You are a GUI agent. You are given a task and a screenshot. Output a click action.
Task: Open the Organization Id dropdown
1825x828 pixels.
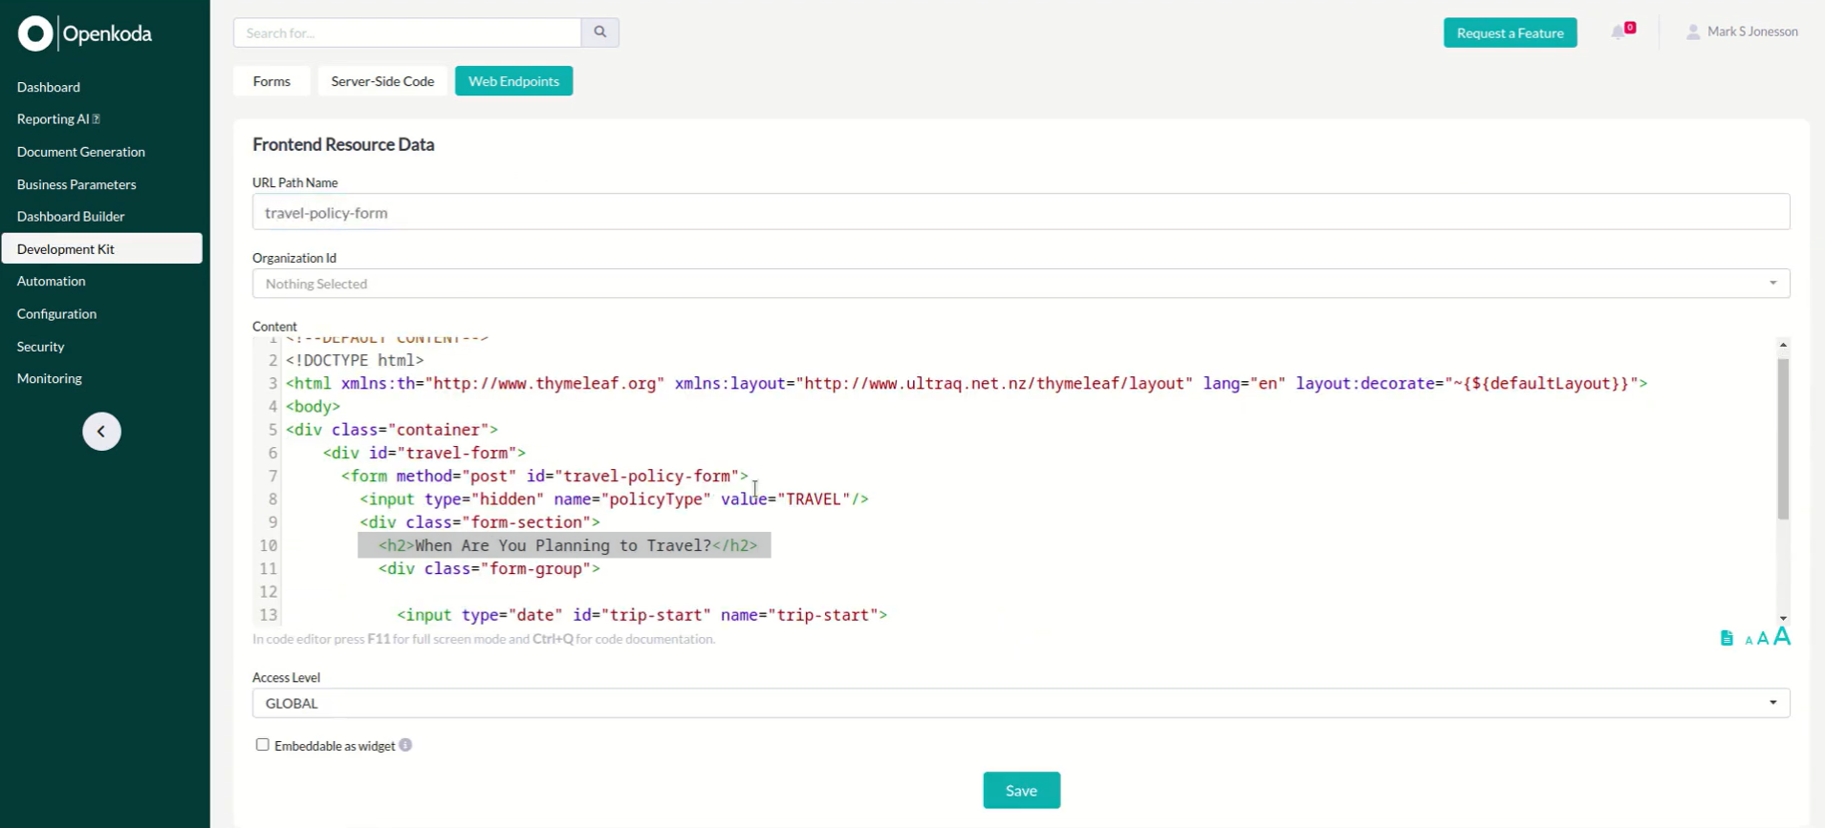[1021, 284]
